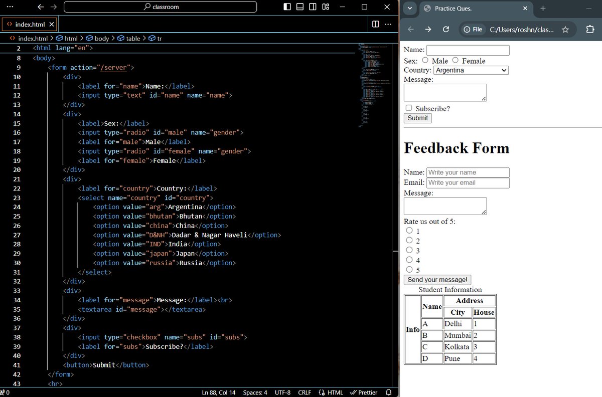Image resolution: width=602 pixels, height=397 pixels.
Task: Open the VS Code ellipsis menu
Action: (10, 7)
